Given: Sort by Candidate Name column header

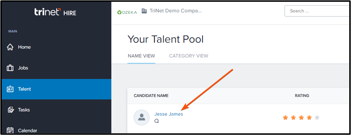Looking at the screenshot, I should click(x=151, y=96).
